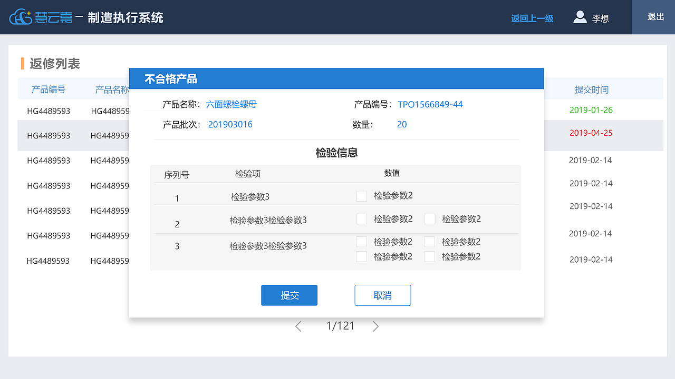Click the 返修列表 page heading
This screenshot has height=379, width=675.
[x=55, y=64]
